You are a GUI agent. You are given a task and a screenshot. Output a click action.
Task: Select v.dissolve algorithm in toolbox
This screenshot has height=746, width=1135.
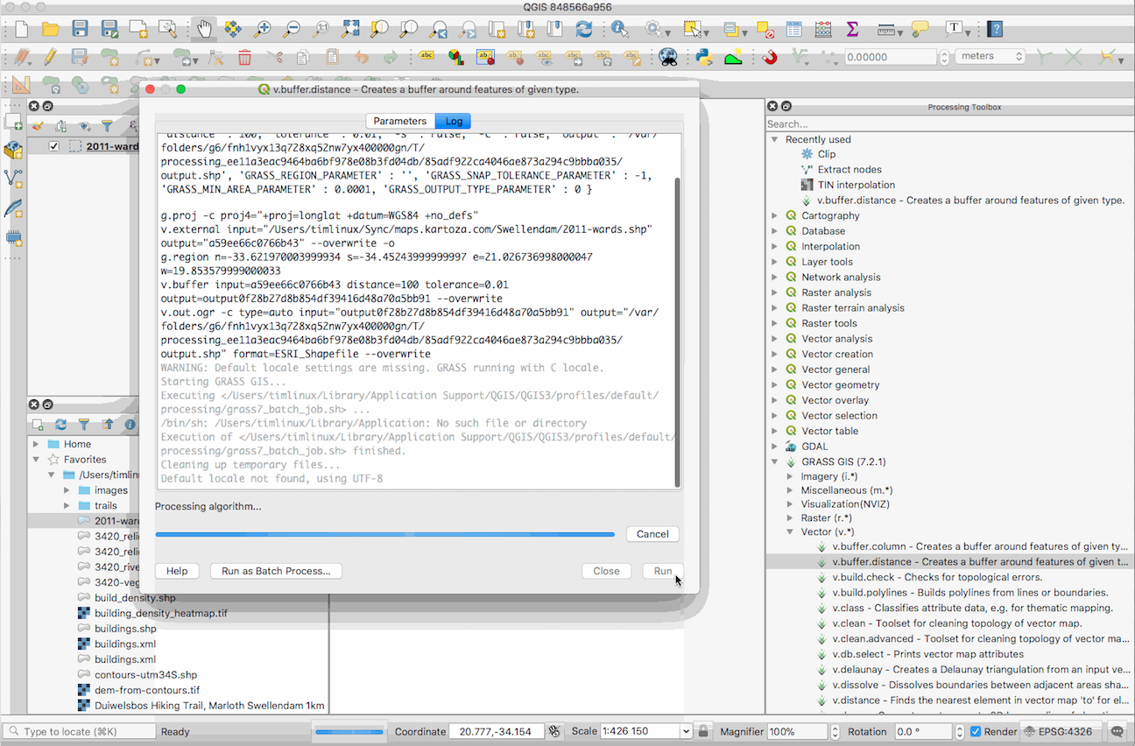[x=979, y=685]
